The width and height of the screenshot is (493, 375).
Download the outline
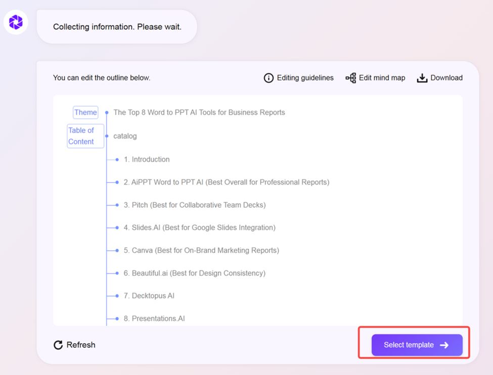tap(446, 78)
